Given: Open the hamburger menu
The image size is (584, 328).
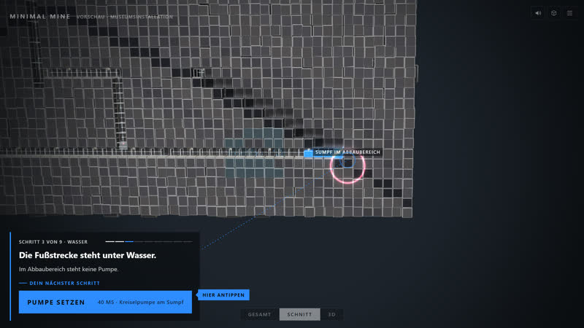Looking at the screenshot, I should coord(569,13).
